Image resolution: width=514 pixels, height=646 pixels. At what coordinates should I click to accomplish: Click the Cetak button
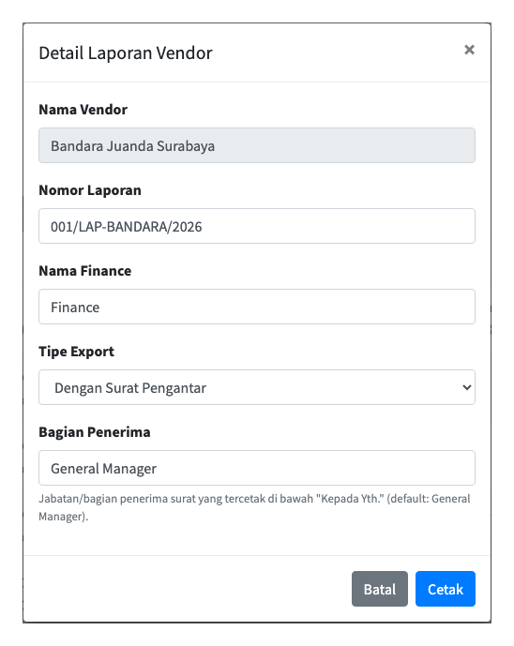point(446,589)
